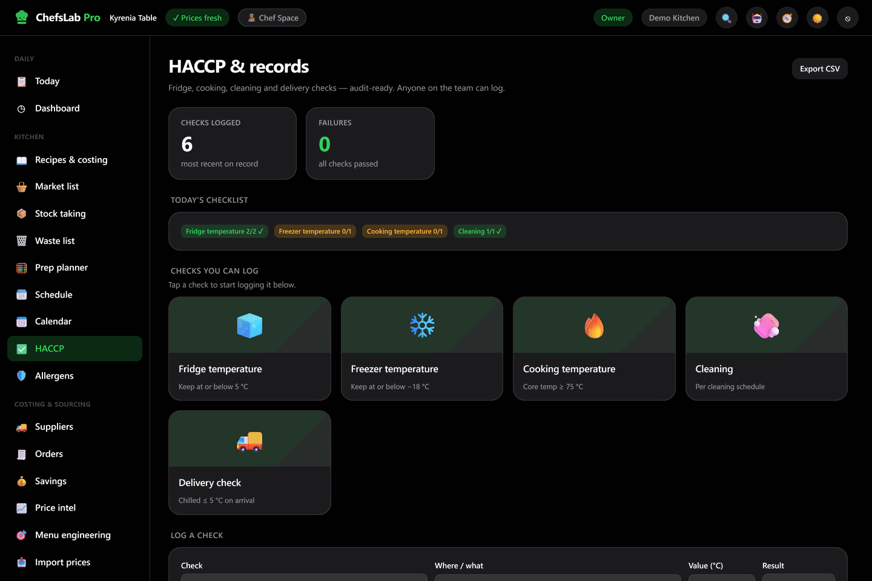Viewport: 872px width, 581px height.
Task: Click the Prices fresh status pill
Action: point(197,18)
